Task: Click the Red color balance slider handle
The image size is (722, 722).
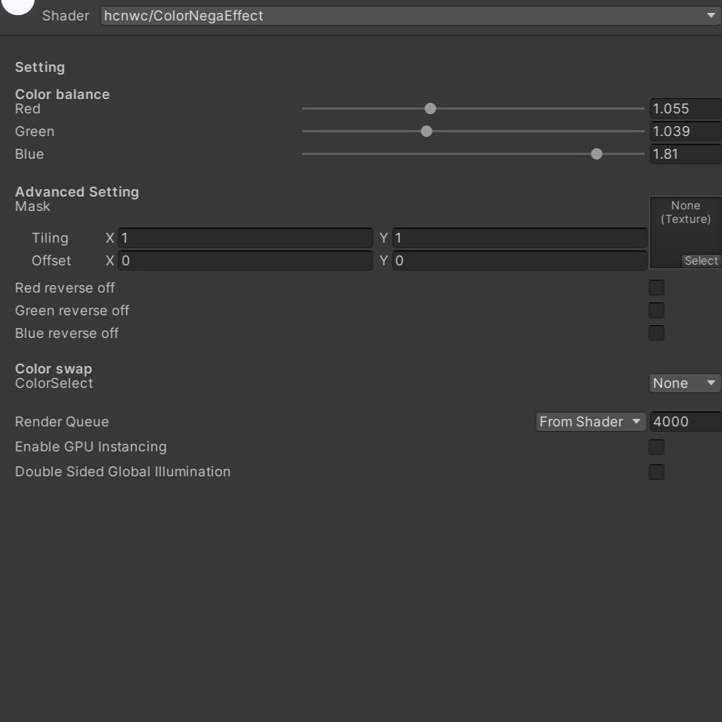Action: click(430, 109)
